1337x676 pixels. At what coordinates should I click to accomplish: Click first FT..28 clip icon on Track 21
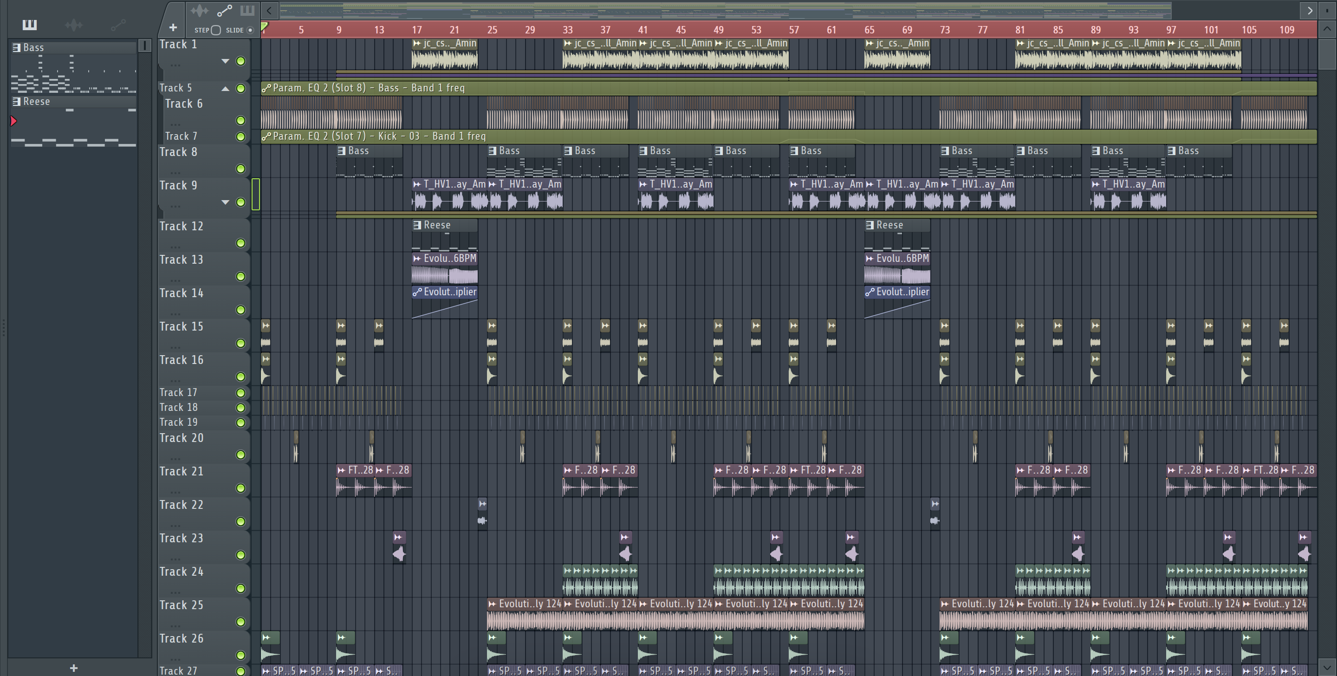click(342, 470)
